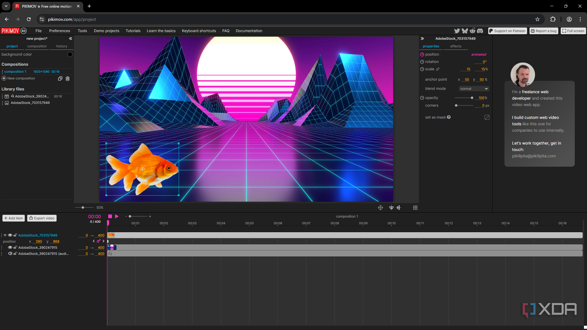Add position keyframe with key icon
The height and width of the screenshot is (330, 587).
click(x=98, y=241)
